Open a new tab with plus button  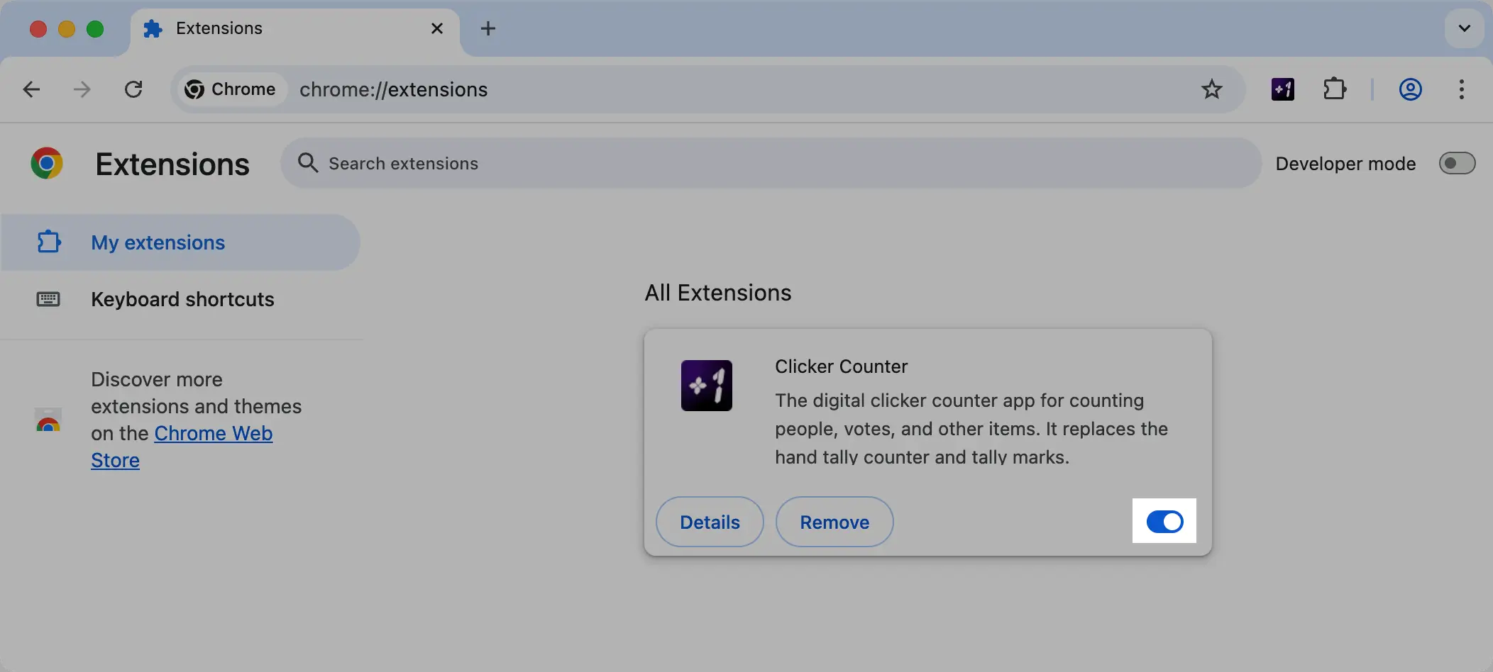[487, 28]
